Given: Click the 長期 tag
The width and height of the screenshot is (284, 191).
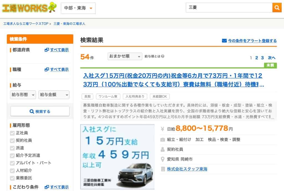Looking at the screenshot, I should [x=87, y=97].
